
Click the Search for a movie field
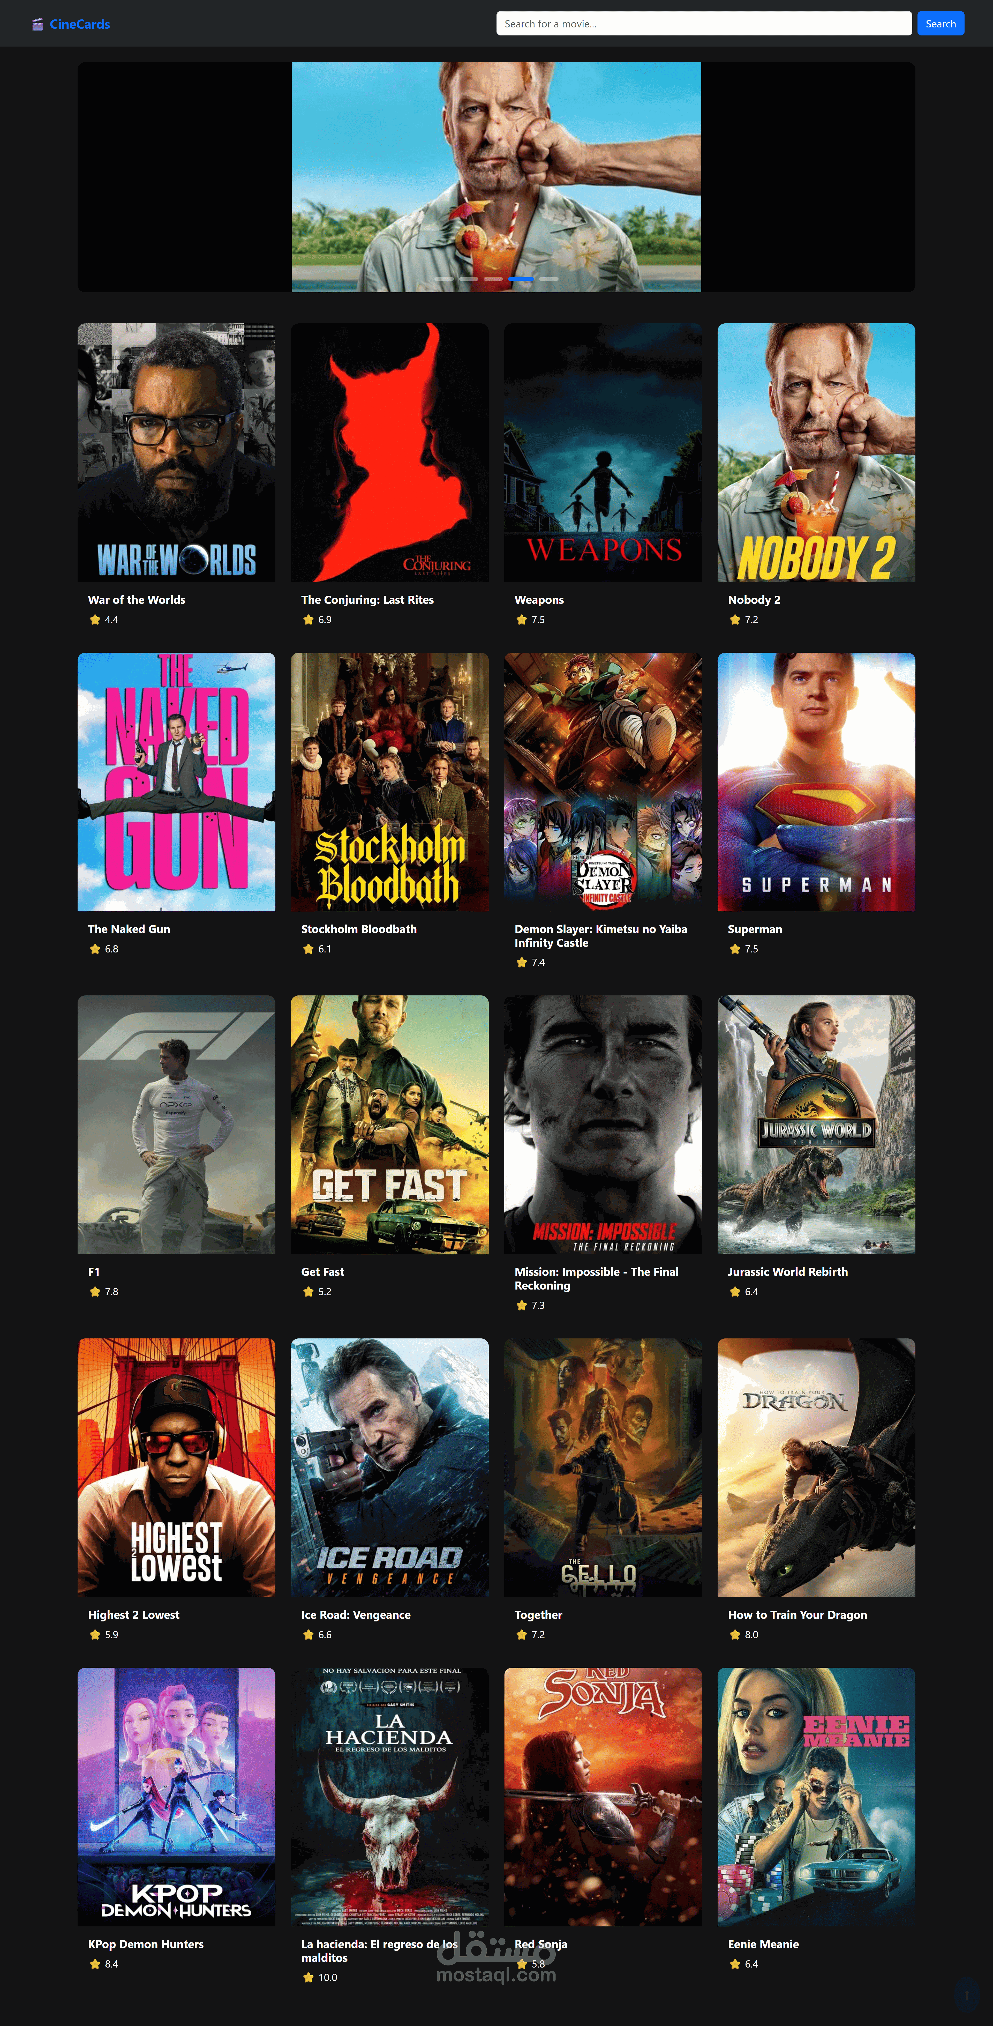704,24
